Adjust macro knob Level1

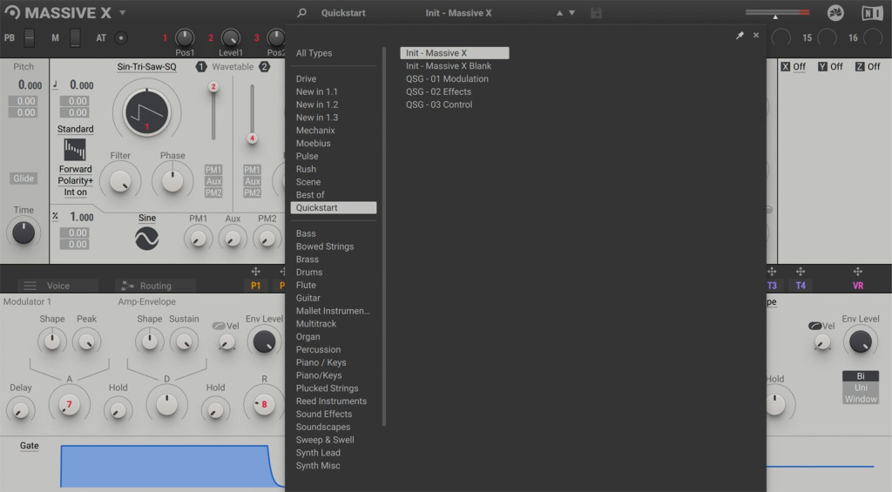pos(230,37)
